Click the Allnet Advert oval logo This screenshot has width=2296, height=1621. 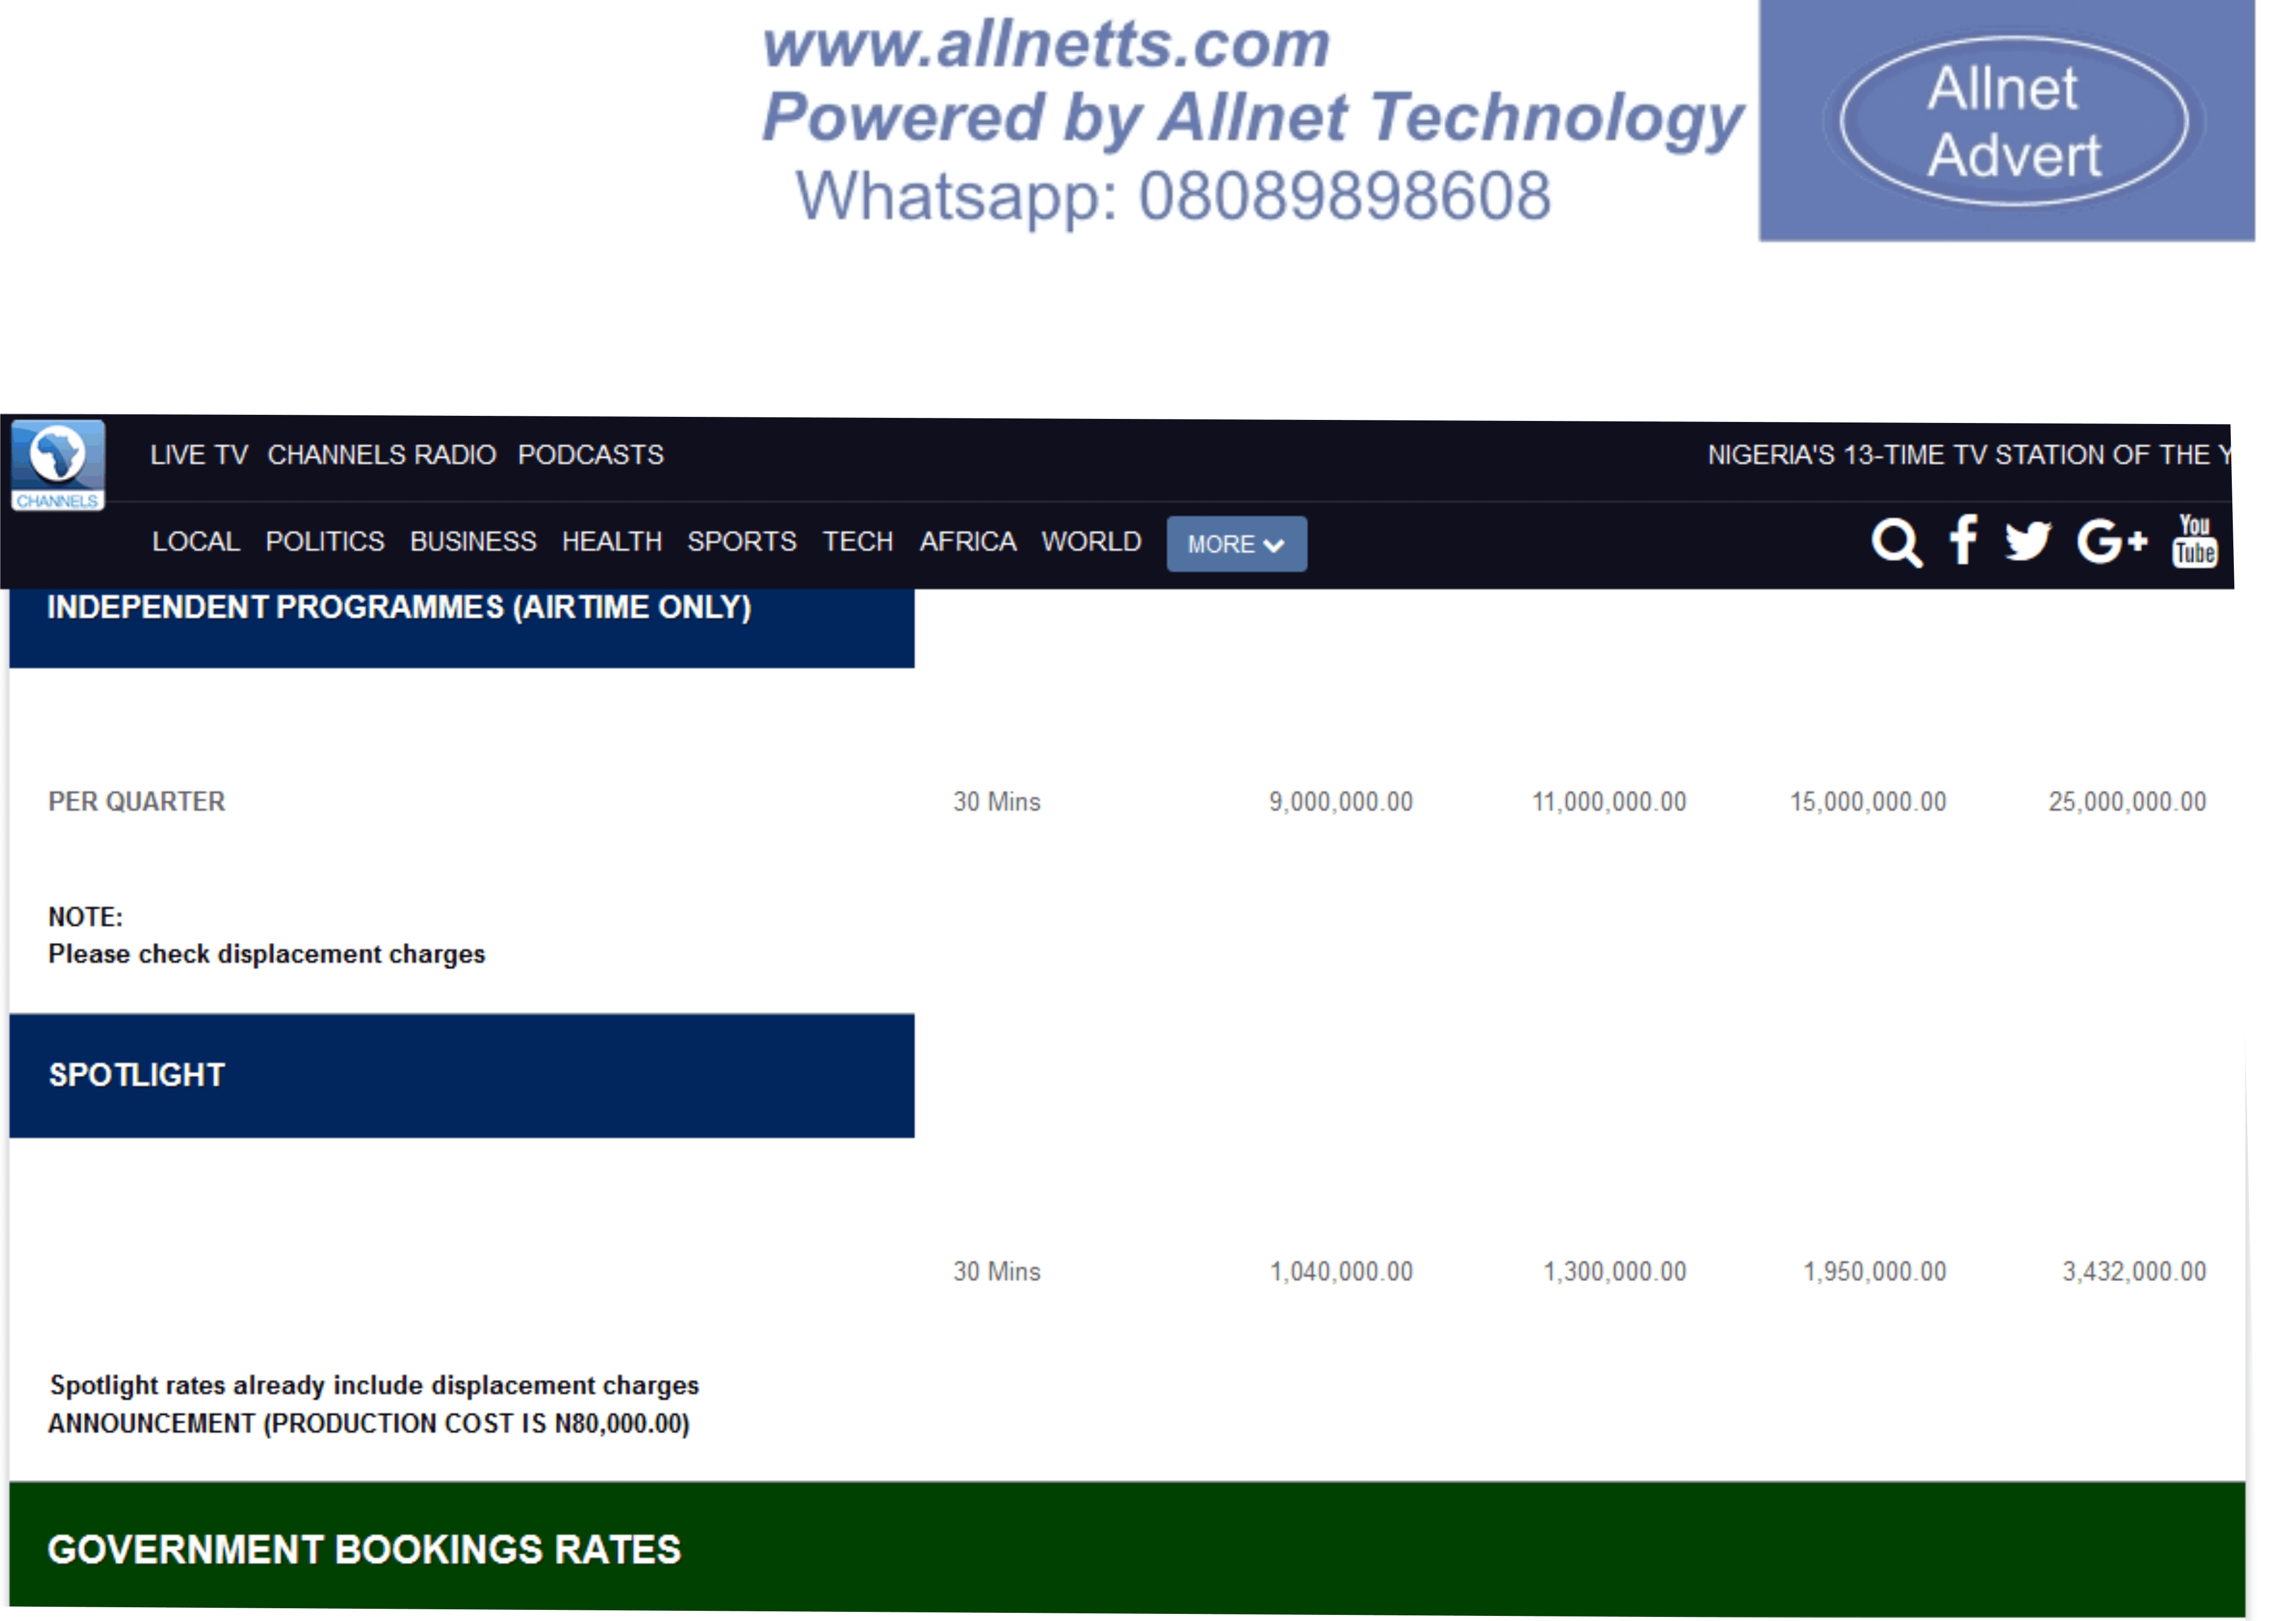[x=2013, y=121]
